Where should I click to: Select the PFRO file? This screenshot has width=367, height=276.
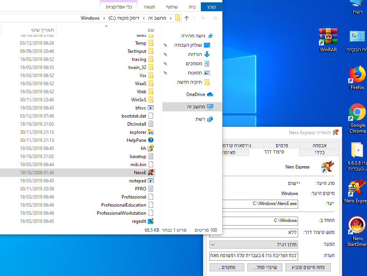point(77,189)
